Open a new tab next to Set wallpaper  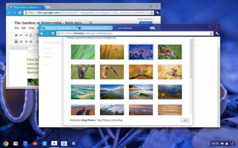(x=152, y=28)
